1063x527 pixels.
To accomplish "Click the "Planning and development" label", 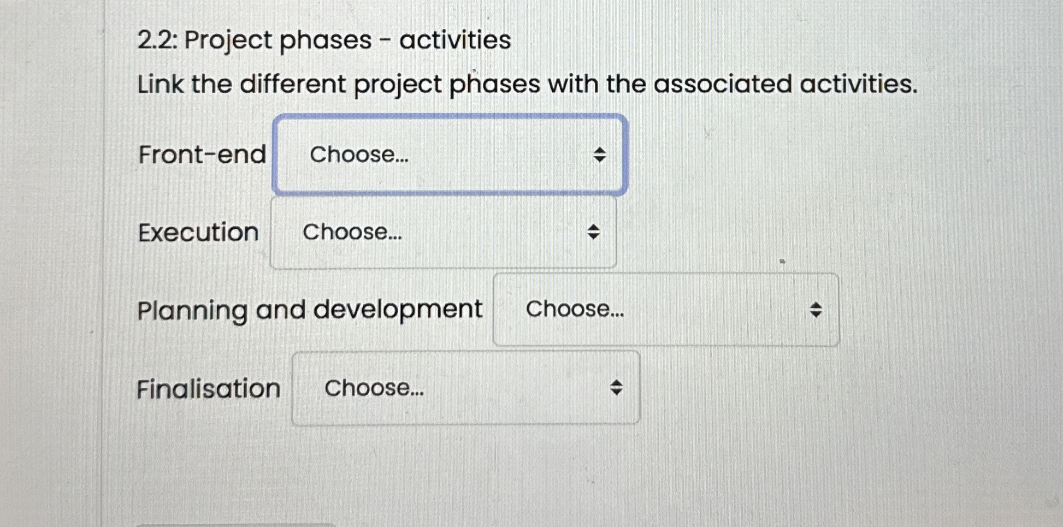I will 310,310.
